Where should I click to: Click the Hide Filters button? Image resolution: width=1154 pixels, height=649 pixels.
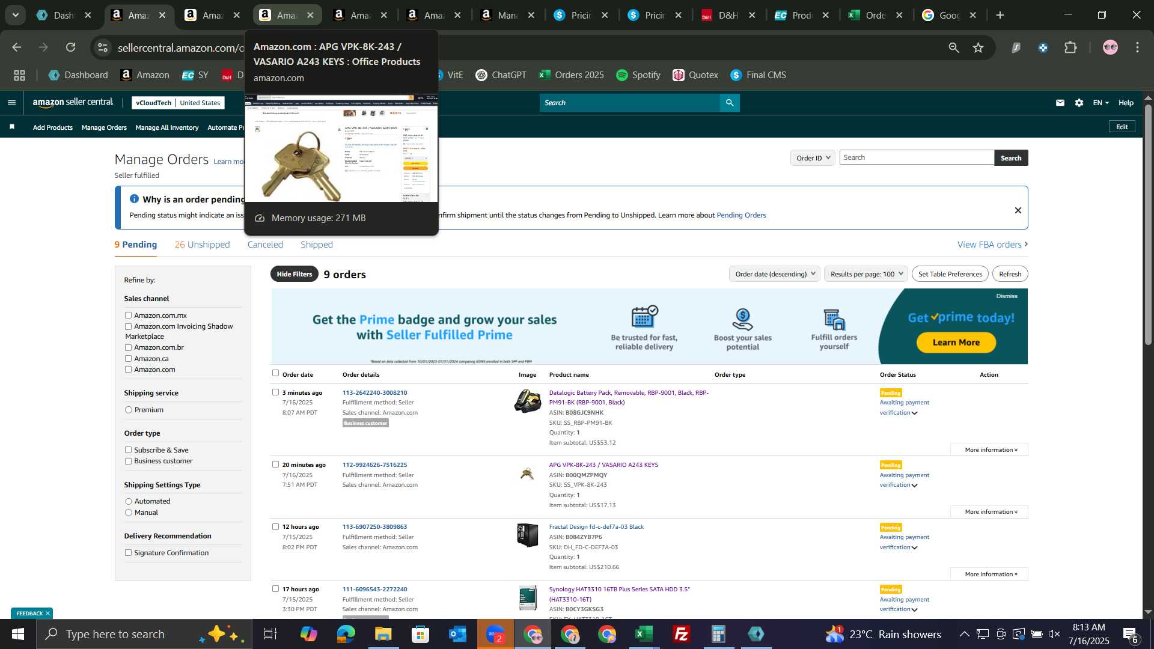[295, 274]
